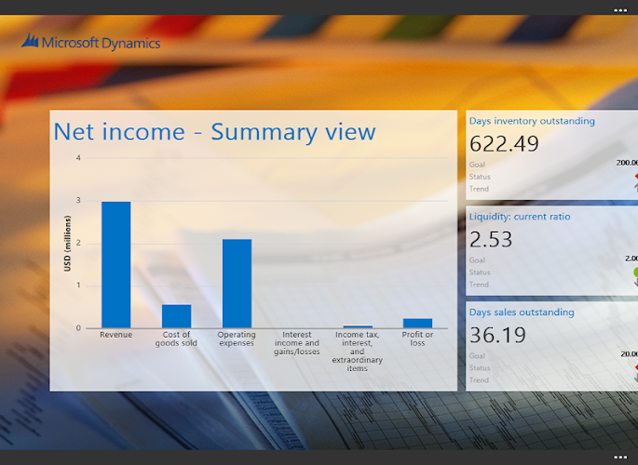The image size is (638, 465).
Task: Click the Microsoft Dynamics logo
Action: coord(90,42)
